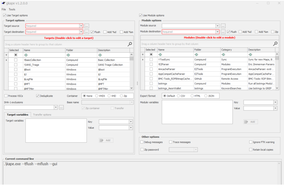
Task: Select the !EZParser module checkbox
Action: pos(151,64)
